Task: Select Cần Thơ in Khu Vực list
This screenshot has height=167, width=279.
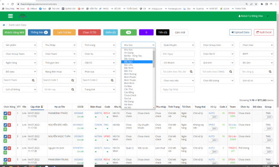Action: pyautogui.click(x=137, y=89)
